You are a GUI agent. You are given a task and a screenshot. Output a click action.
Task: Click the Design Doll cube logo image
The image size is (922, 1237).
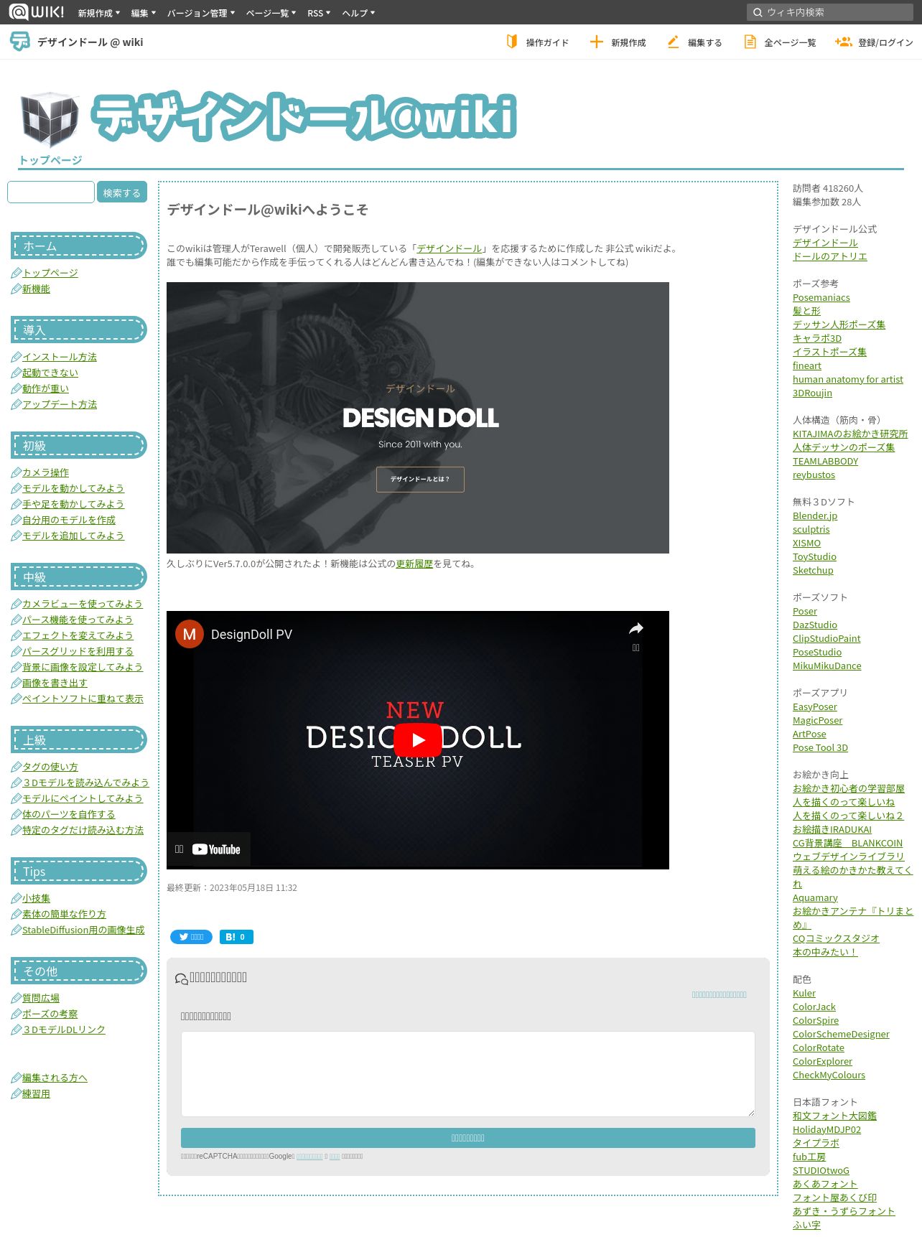(x=50, y=119)
